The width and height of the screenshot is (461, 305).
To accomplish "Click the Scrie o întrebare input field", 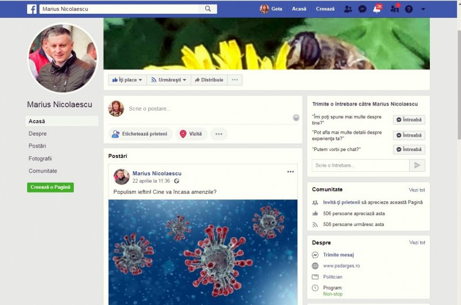I will pos(361,165).
